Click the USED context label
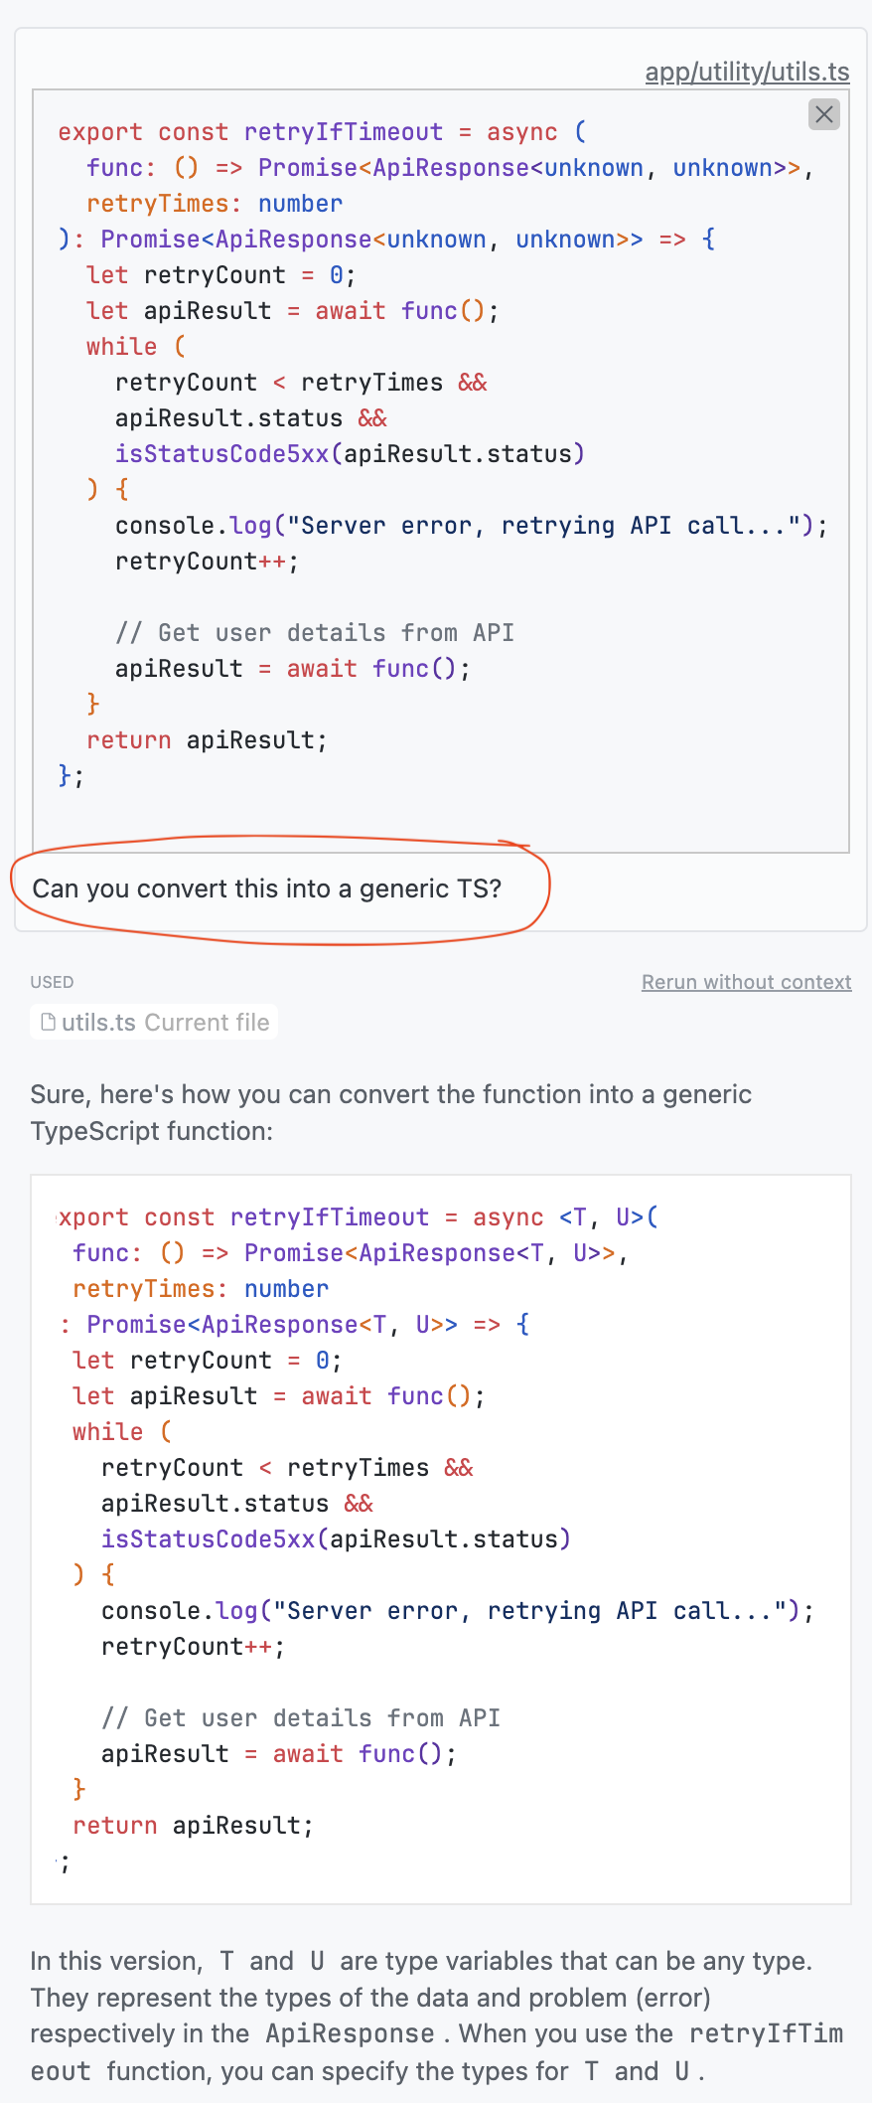872x2103 pixels. [52, 982]
